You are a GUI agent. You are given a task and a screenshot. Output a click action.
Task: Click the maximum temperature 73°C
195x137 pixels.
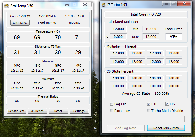tap(78, 83)
